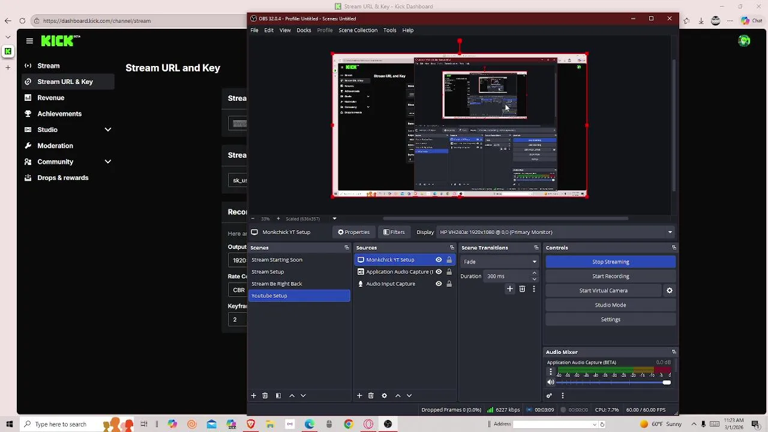This screenshot has width=768, height=432.
Task: Pop out the Scenes dock
Action: point(346,248)
